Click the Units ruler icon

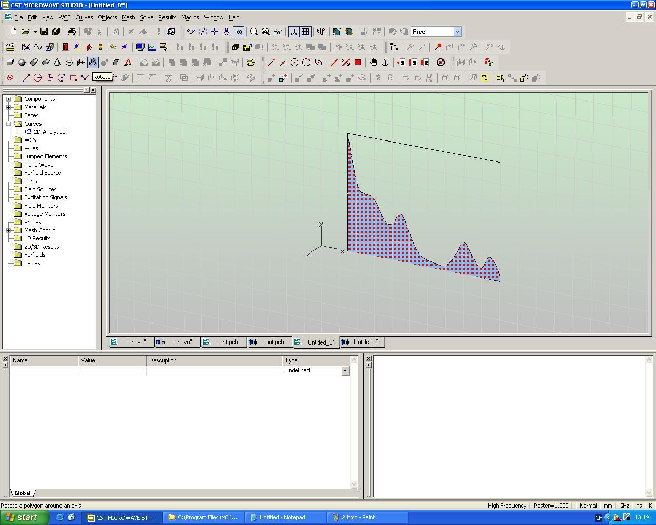pyautogui.click(x=10, y=47)
